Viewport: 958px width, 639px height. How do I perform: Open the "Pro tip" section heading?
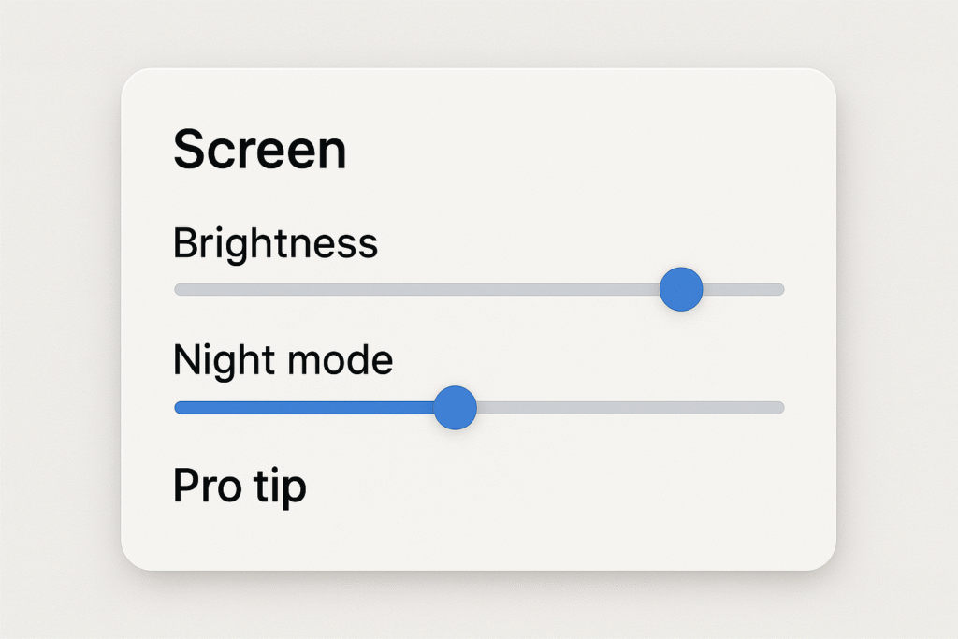tap(239, 487)
